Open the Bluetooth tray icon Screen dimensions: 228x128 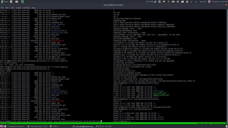point(169,2)
